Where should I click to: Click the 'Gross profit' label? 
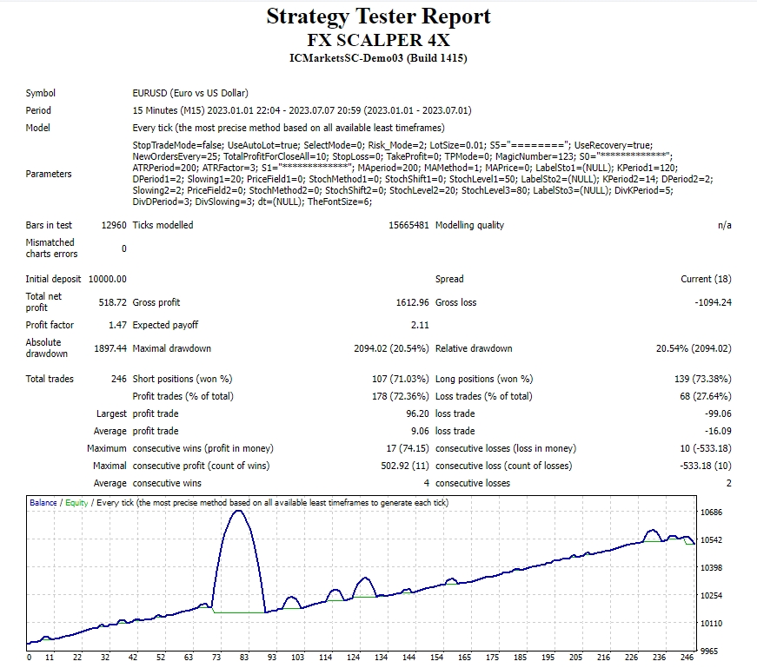point(156,302)
